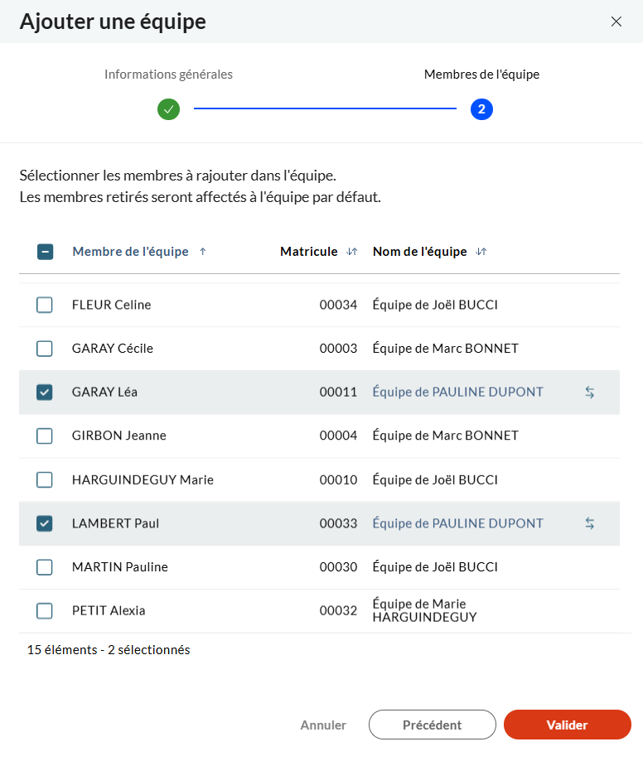Screen dimensions: 643x761
Task: Go to Informations générales step
Action: click(x=168, y=75)
